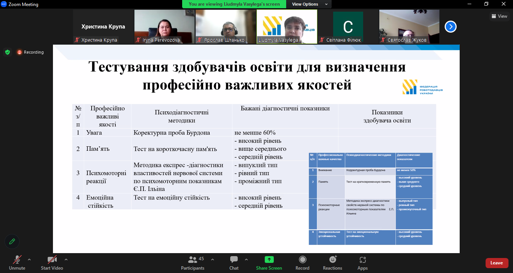Viewport: 513px width, 273px height.
Task: Open the Apps panel
Action: click(362, 260)
